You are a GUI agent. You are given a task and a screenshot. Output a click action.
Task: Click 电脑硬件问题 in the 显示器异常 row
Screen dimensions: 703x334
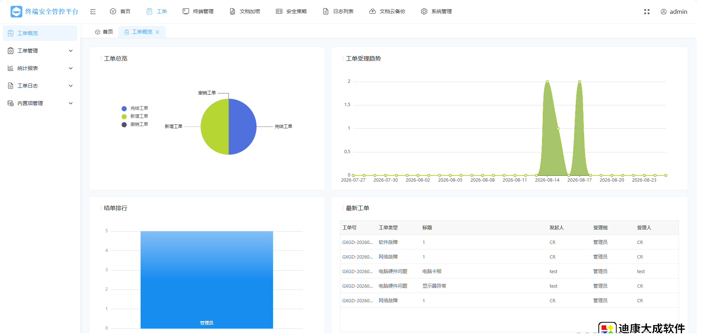pos(393,286)
